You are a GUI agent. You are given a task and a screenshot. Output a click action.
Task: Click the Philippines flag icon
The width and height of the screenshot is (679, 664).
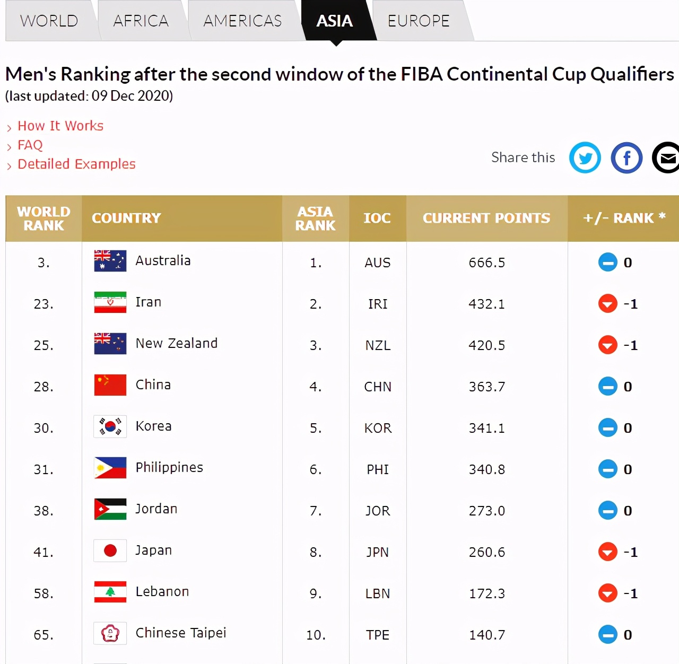pos(110,468)
